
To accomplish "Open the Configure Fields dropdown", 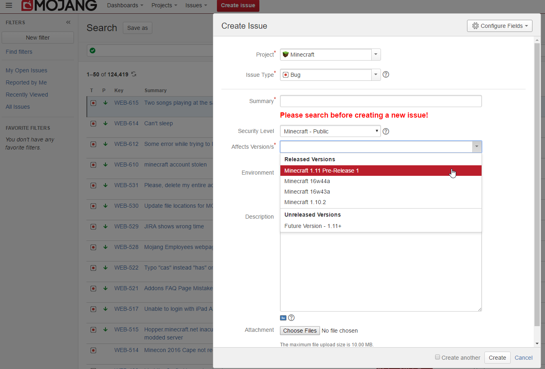I will click(x=500, y=26).
